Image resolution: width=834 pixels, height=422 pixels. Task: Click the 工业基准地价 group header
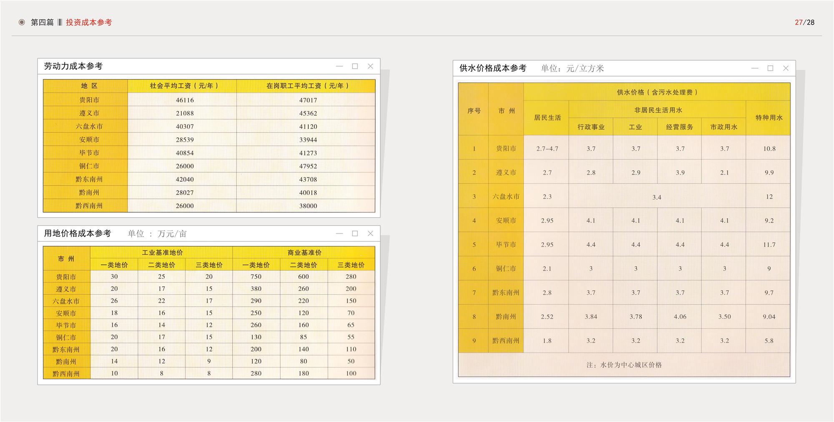click(162, 253)
